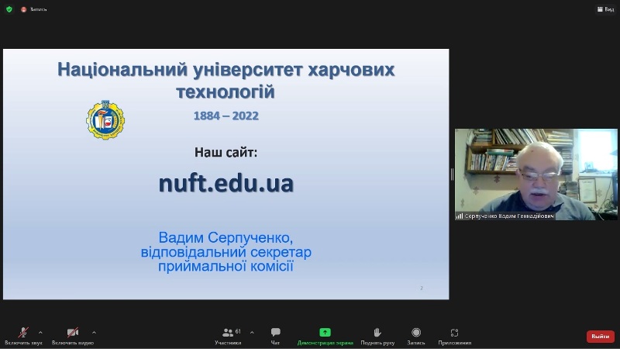Click green encryption shield icon
This screenshot has height=349, width=620.
coord(9,9)
